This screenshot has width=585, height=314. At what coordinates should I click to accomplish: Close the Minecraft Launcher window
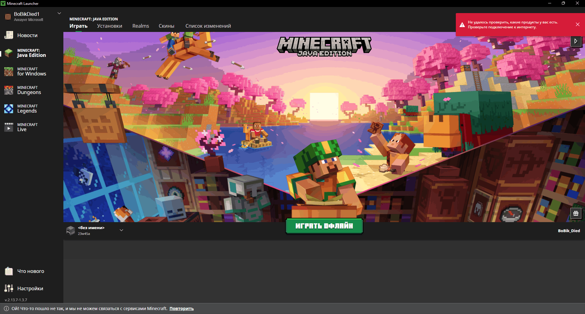(x=577, y=3)
